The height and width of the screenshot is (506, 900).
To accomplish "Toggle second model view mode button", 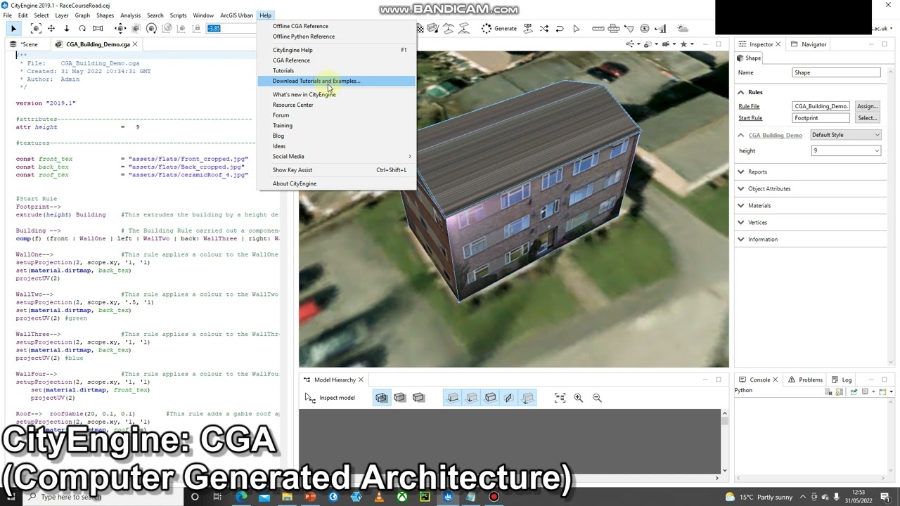I will [399, 398].
